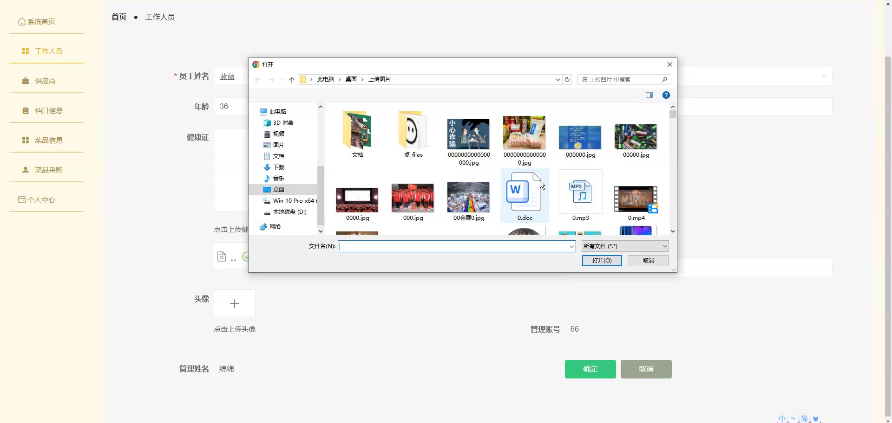Open 系统首页 in sidebar

[37, 21]
